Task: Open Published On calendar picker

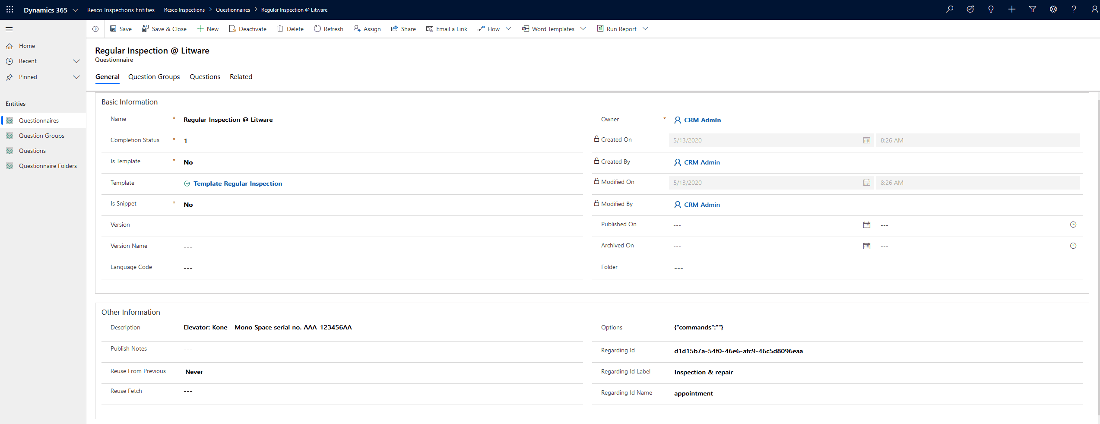Action: pyautogui.click(x=866, y=225)
